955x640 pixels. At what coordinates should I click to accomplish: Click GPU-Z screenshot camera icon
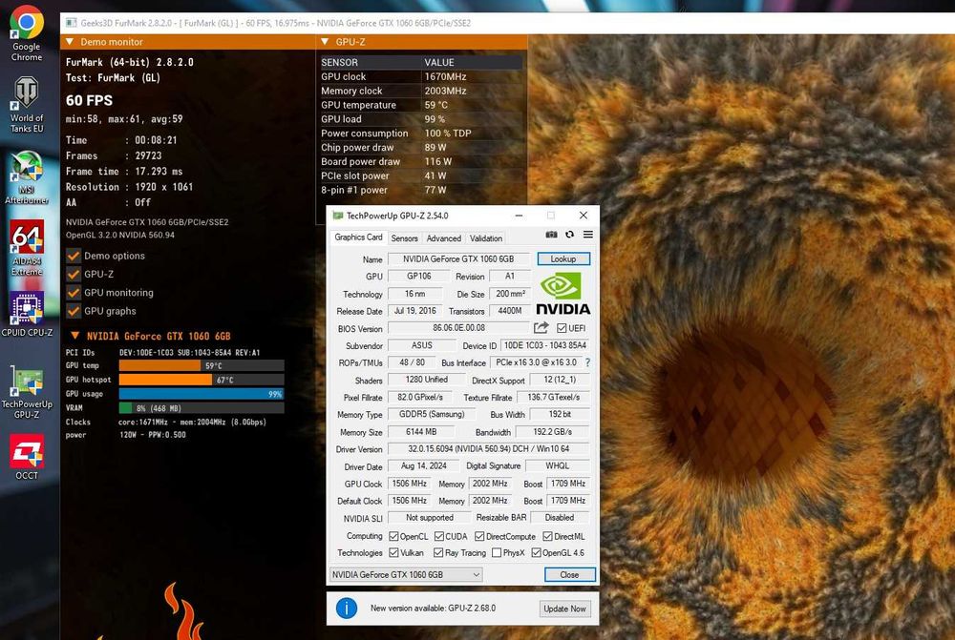551,235
